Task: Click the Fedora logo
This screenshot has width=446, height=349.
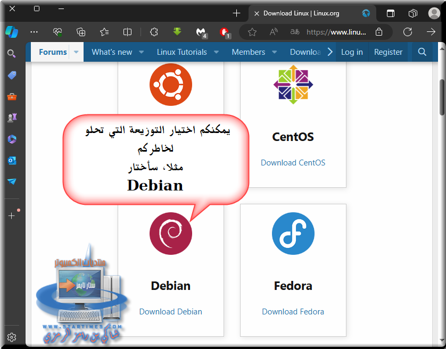Action: 293,234
